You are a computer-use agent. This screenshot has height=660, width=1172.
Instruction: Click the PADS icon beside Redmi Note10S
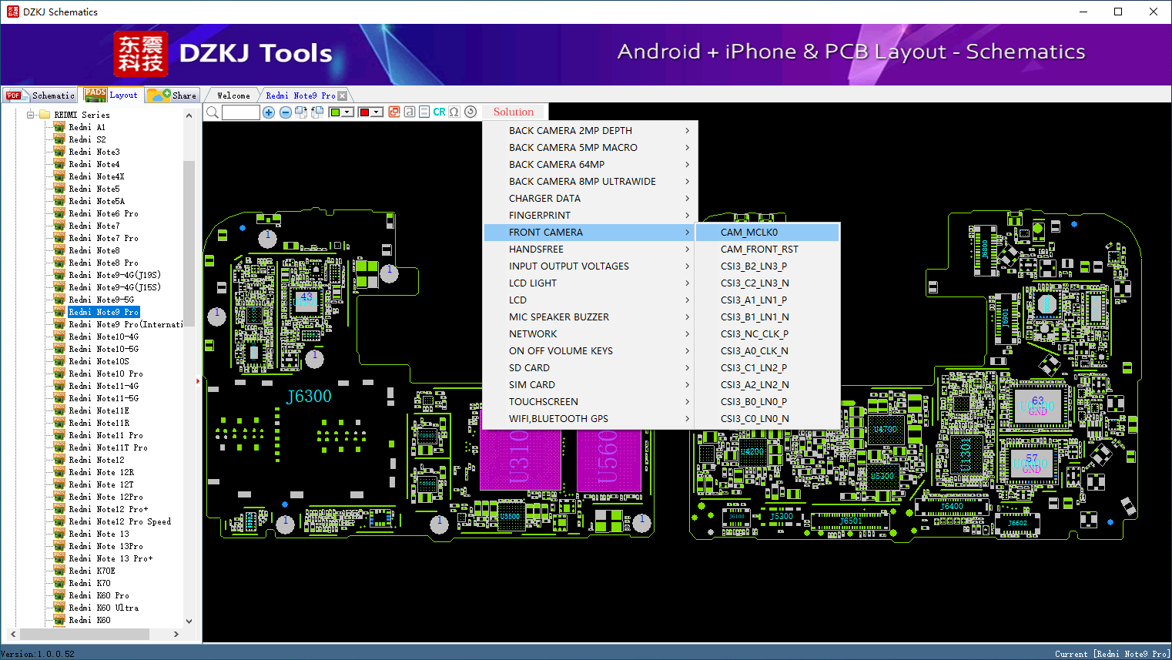[x=59, y=361]
